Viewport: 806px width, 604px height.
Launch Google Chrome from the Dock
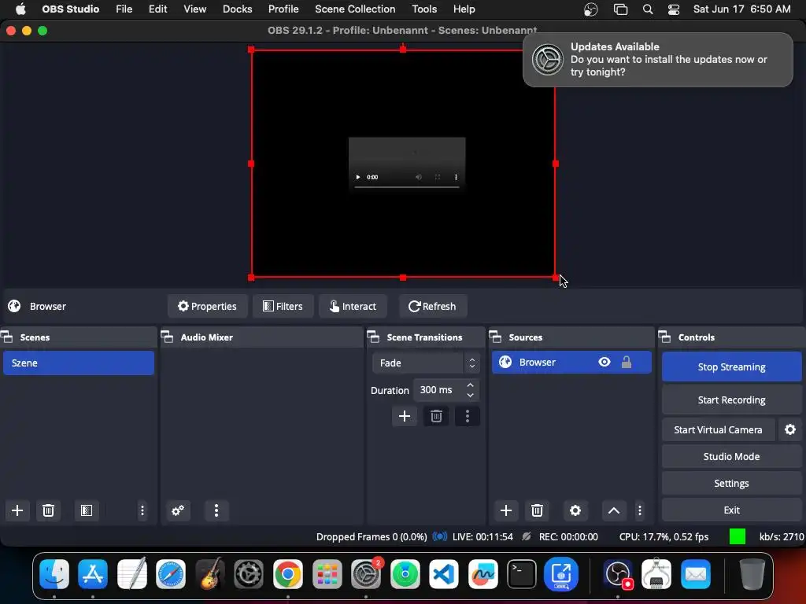pyautogui.click(x=288, y=573)
